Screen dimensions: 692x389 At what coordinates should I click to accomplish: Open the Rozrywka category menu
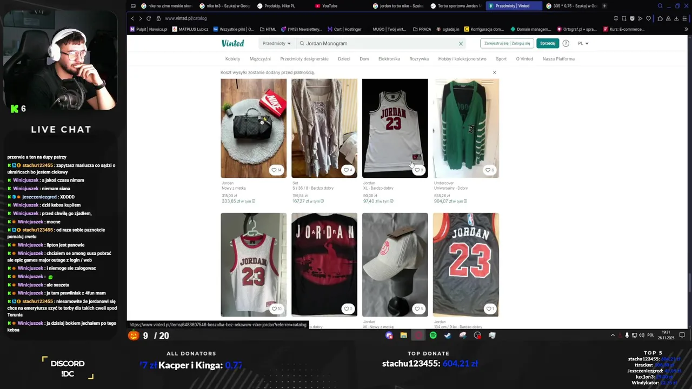click(x=419, y=59)
